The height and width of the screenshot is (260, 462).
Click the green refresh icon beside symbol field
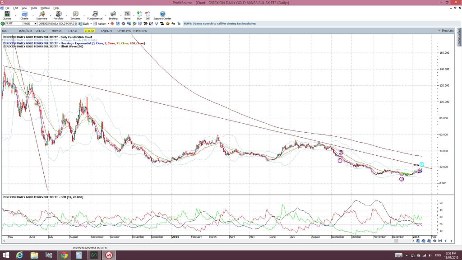(3, 23)
